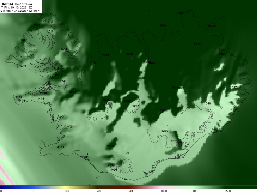Select the 1267 height value

pos(136,106)
